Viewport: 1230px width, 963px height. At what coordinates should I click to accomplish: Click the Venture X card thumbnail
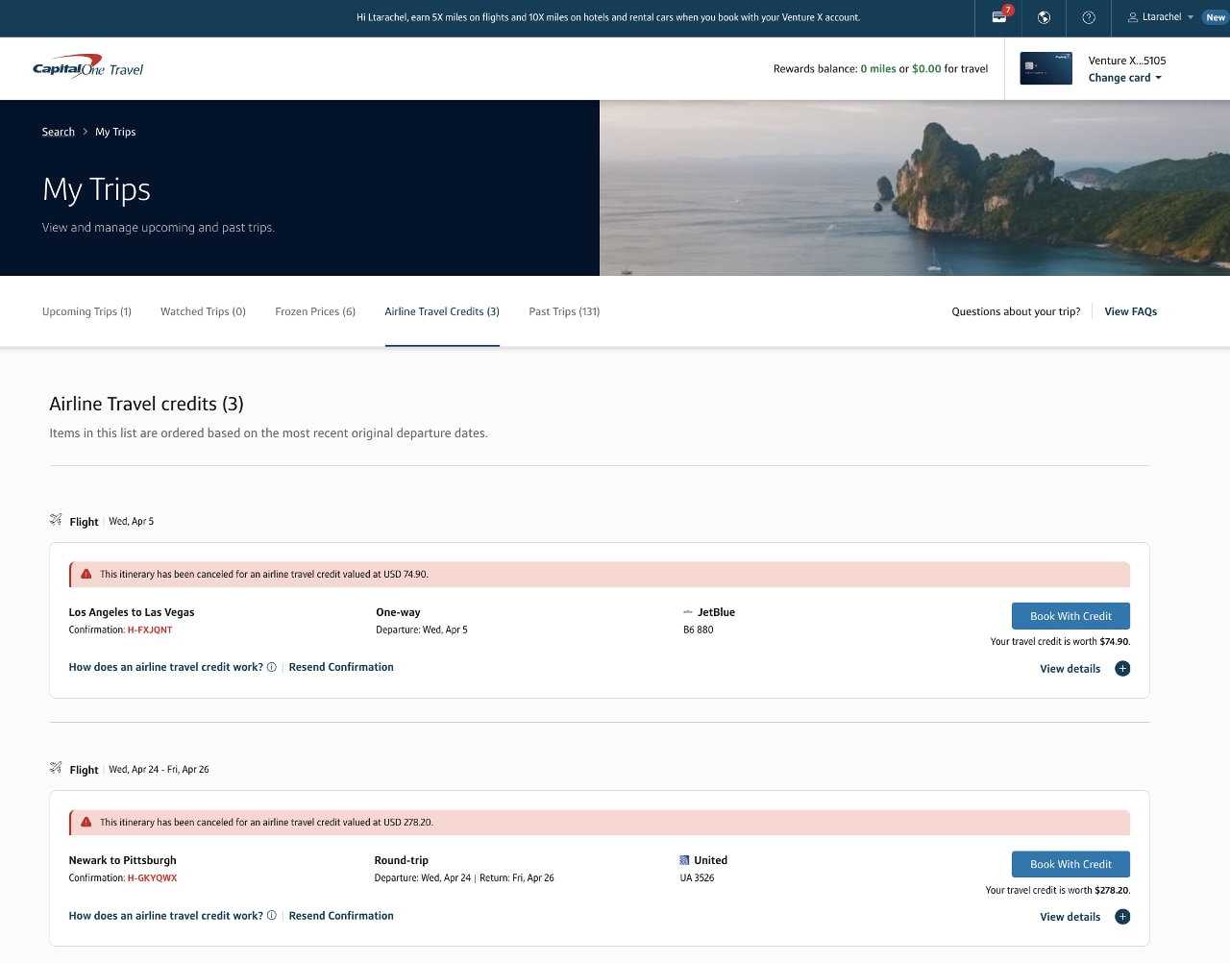tap(1045, 68)
